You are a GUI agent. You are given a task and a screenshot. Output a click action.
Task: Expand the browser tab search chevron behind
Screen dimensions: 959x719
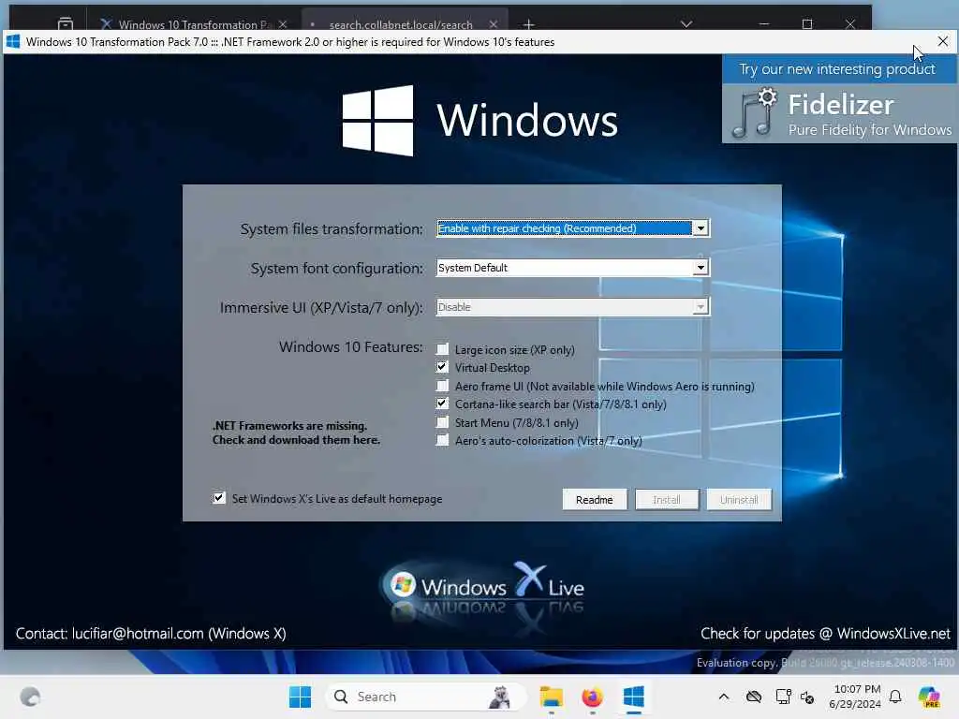pos(686,23)
